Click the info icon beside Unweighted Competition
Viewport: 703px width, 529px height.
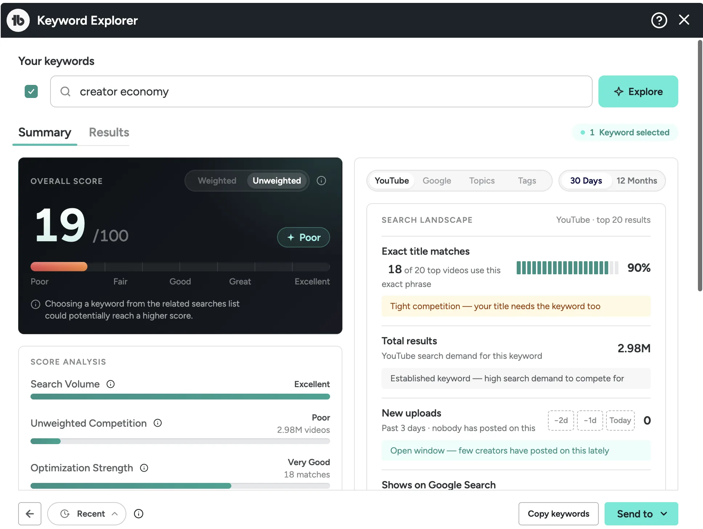click(x=158, y=423)
